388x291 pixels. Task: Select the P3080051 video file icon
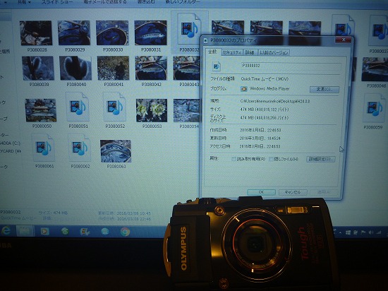click(78, 107)
